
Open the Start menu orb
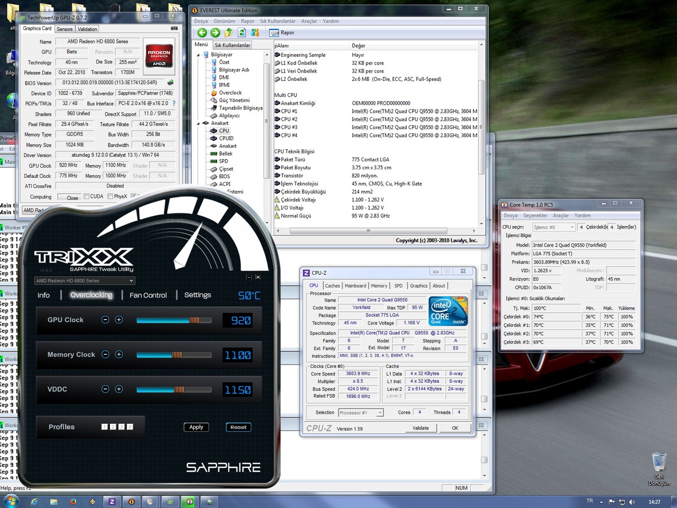(x=11, y=501)
